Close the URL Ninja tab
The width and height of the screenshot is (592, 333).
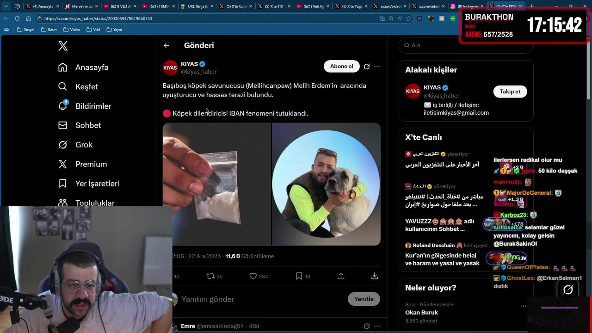(x=212, y=6)
